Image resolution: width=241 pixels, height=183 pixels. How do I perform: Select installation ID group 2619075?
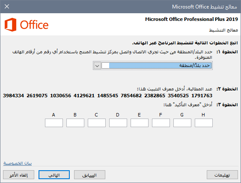click(x=37, y=96)
